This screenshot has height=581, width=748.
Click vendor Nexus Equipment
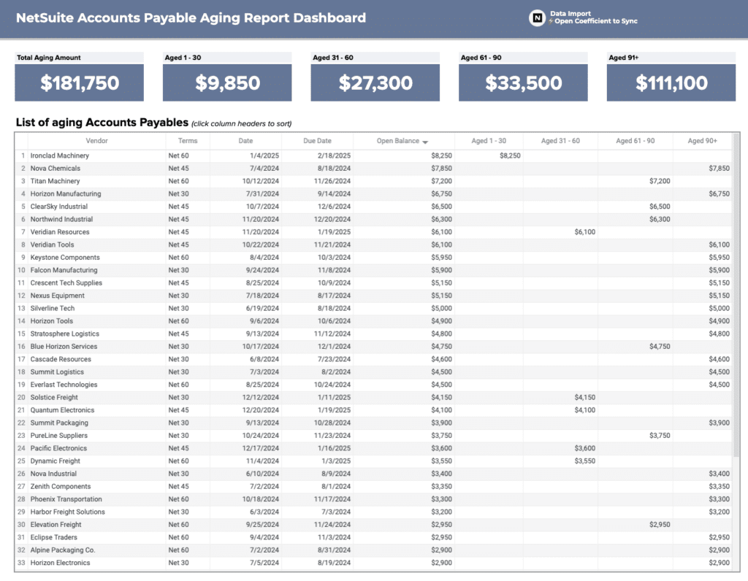[x=57, y=296]
